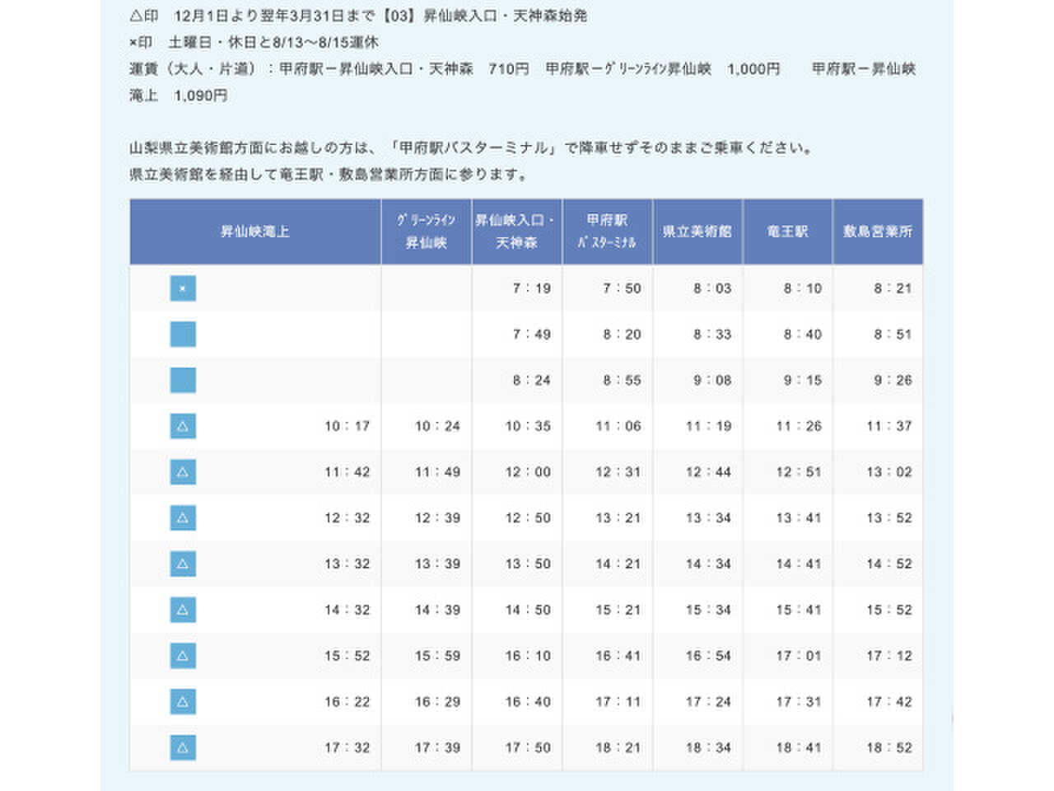Select the 昇仙峡滝上 column header
The width and height of the screenshot is (1054, 791).
tap(255, 232)
